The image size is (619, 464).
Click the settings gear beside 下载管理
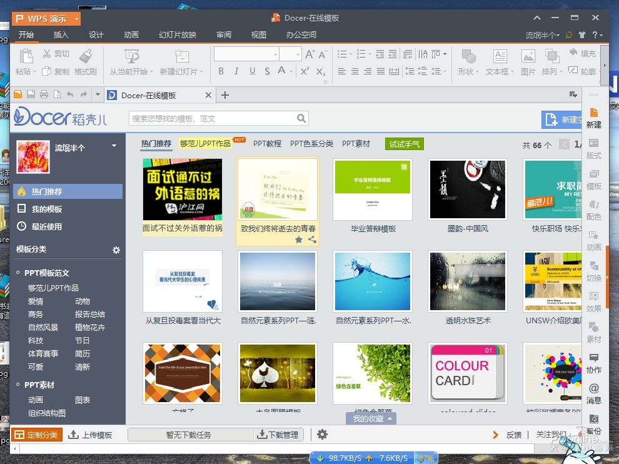tap(322, 435)
